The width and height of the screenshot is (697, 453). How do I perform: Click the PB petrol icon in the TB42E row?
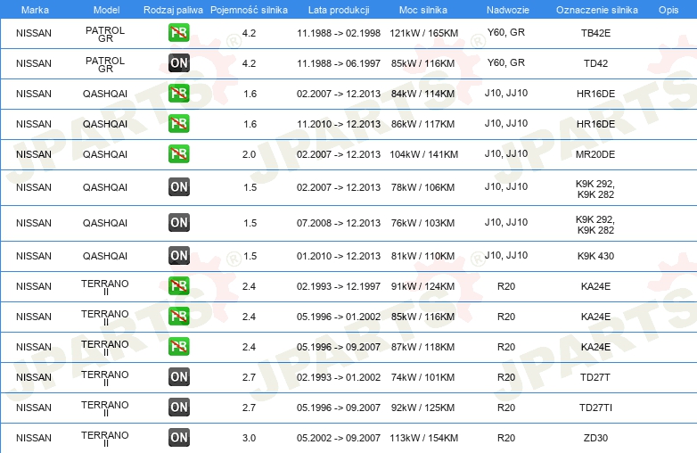click(x=178, y=32)
